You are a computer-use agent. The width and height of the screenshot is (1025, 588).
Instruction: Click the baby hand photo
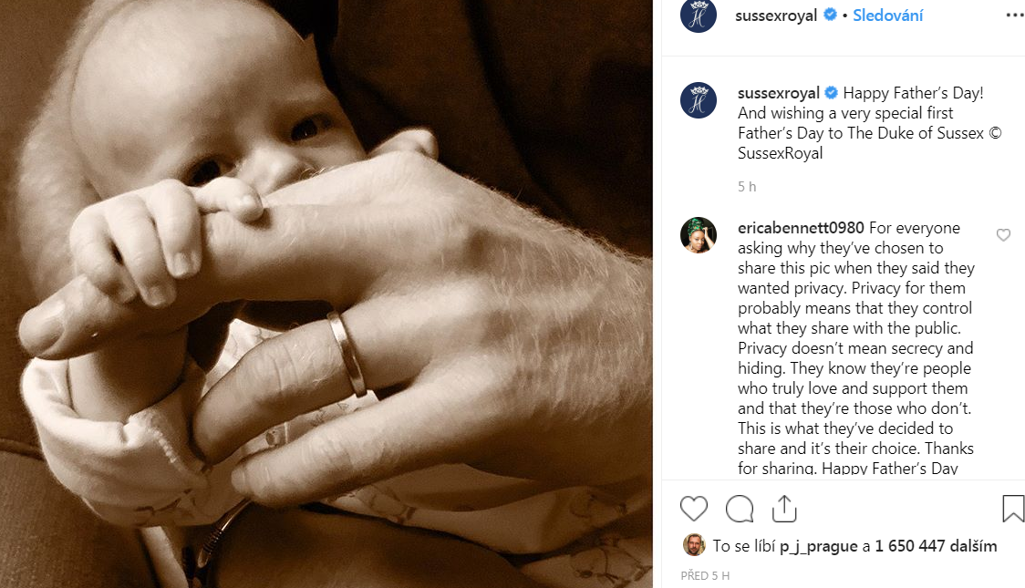pyautogui.click(x=326, y=294)
